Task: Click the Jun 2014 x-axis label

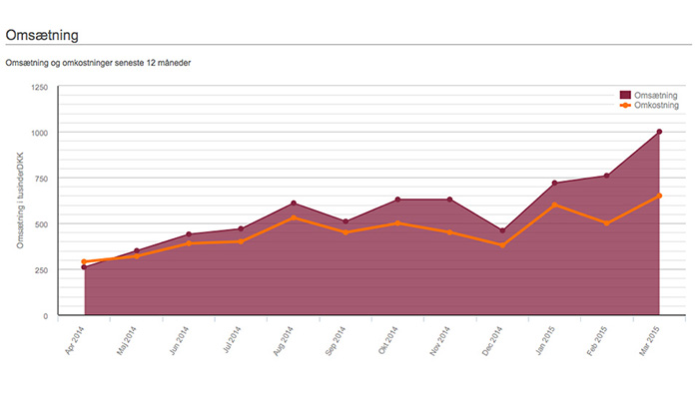Action: 179,340
